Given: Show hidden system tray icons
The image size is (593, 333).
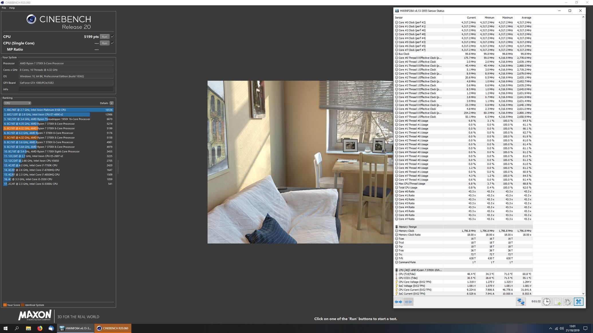Looking at the screenshot, I should click(x=550, y=328).
